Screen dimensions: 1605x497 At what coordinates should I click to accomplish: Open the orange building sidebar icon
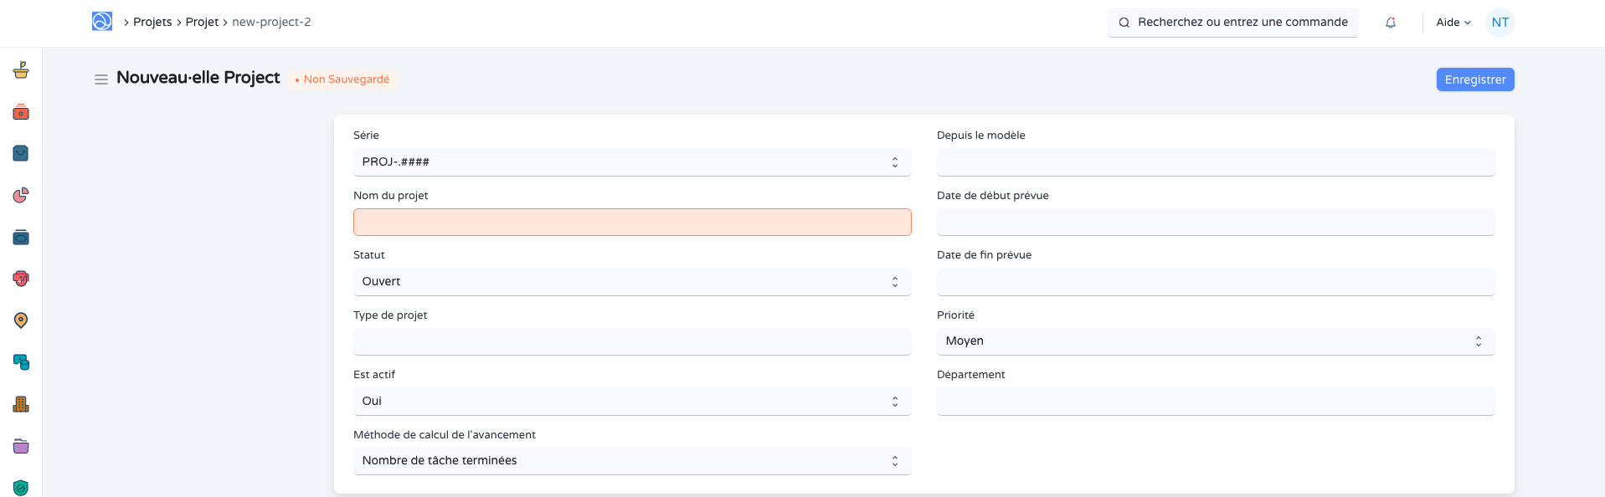(21, 404)
